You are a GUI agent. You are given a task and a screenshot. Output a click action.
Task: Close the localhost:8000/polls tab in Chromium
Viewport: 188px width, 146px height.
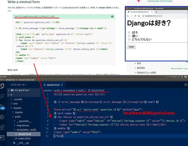(152, 12)
